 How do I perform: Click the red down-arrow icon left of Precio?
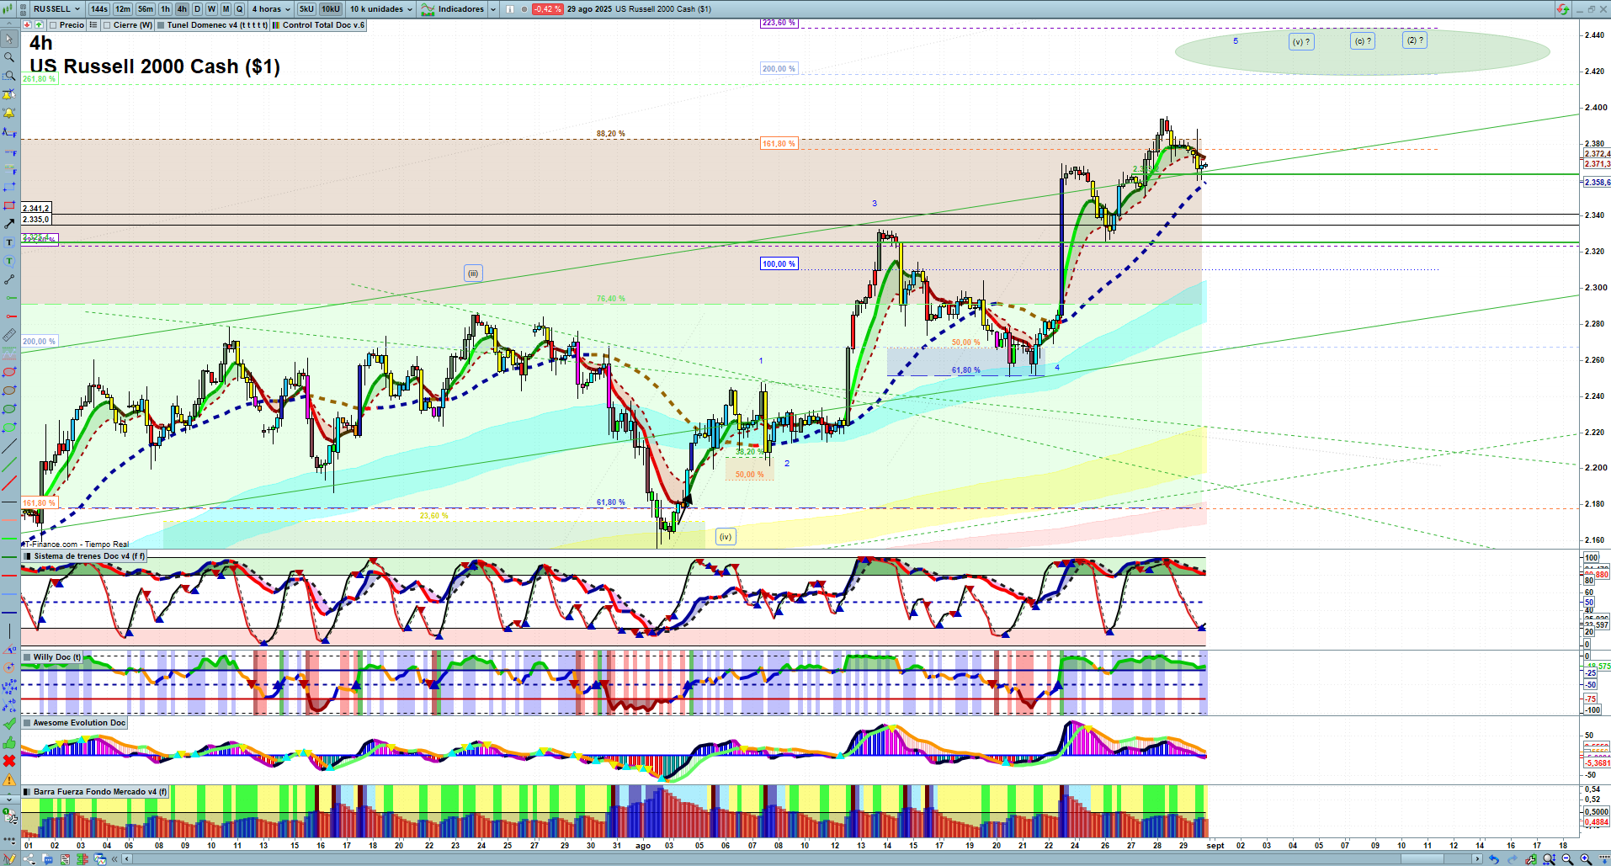click(x=27, y=25)
